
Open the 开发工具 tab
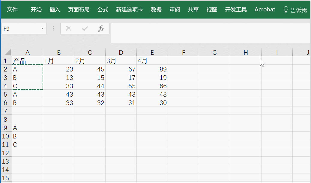[x=236, y=10]
